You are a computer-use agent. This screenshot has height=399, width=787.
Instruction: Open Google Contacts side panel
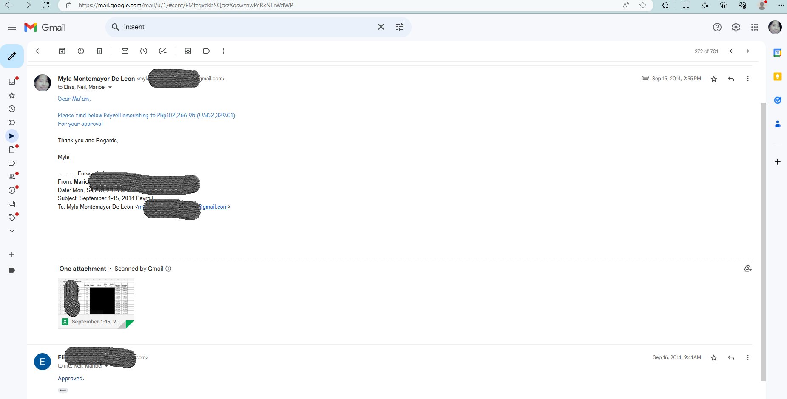coord(778,124)
